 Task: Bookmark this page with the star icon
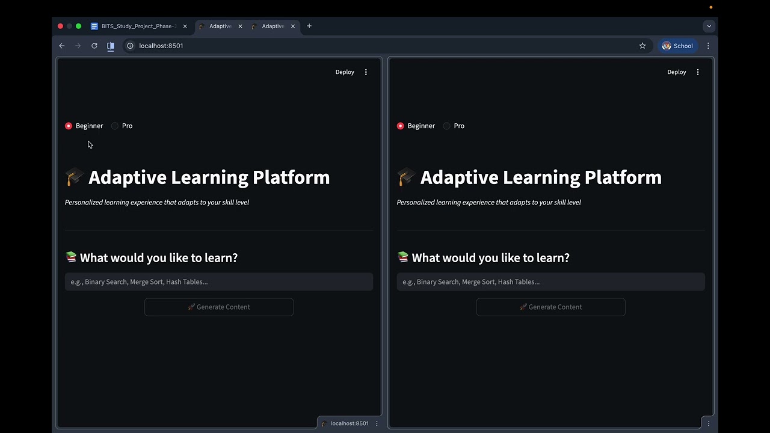(642, 46)
